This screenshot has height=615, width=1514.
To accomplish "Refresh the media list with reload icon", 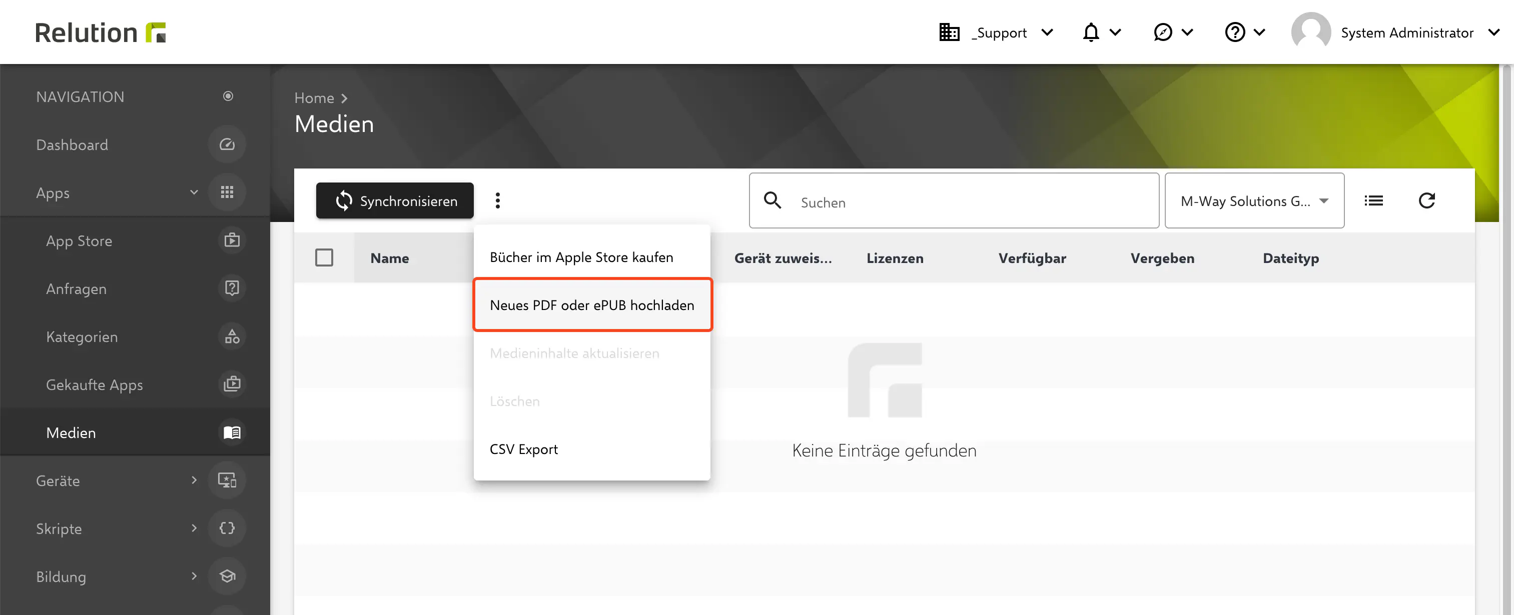I will pyautogui.click(x=1428, y=200).
